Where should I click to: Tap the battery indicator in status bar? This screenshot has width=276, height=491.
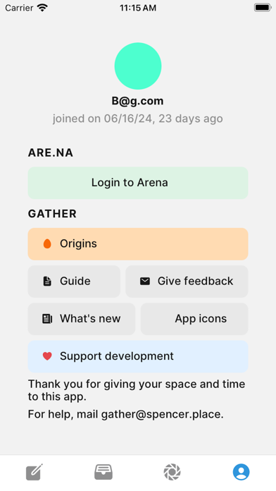coord(263,8)
